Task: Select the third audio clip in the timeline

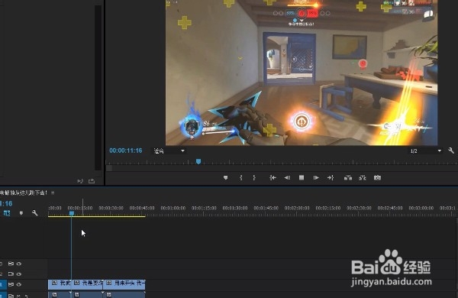Action: (x=124, y=294)
